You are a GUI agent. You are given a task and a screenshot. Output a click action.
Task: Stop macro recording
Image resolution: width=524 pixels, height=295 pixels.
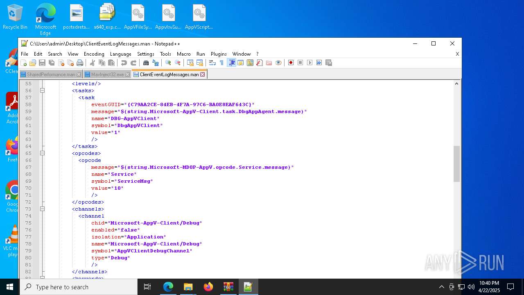click(300, 63)
